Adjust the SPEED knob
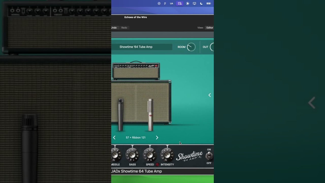Image resolution: width=325 pixels, height=183 pixels. [150, 155]
